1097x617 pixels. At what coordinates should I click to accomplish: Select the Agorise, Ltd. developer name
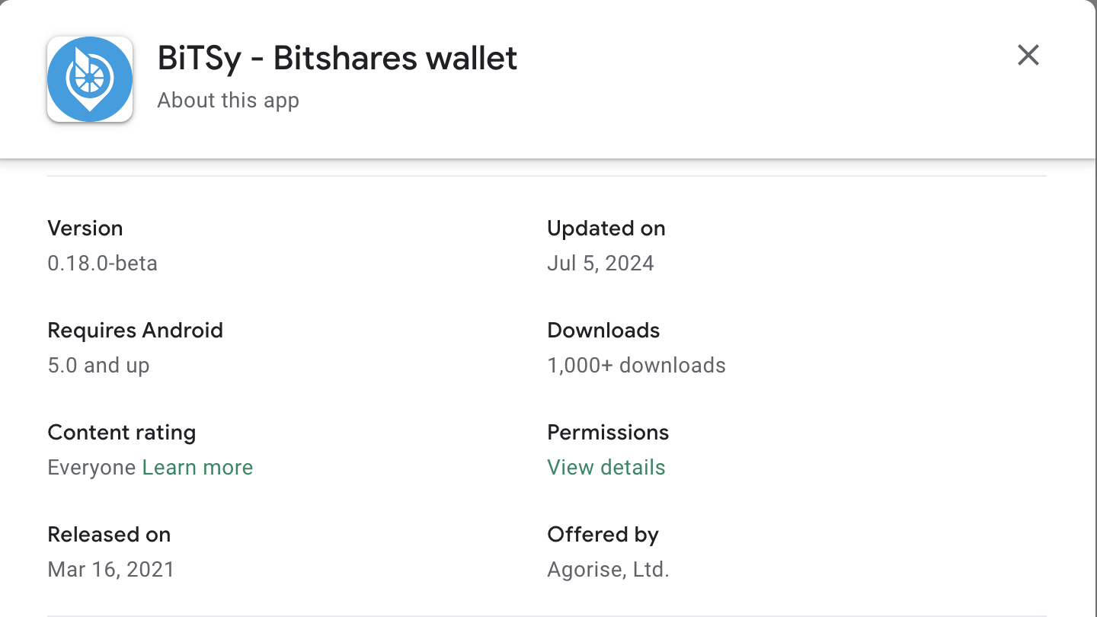coord(608,570)
